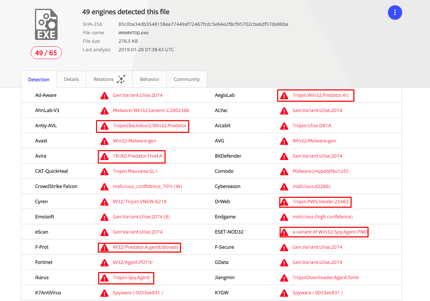Click the '49 engines detected this file' heading
Viewport: 430px width, 301px height.
point(126,12)
